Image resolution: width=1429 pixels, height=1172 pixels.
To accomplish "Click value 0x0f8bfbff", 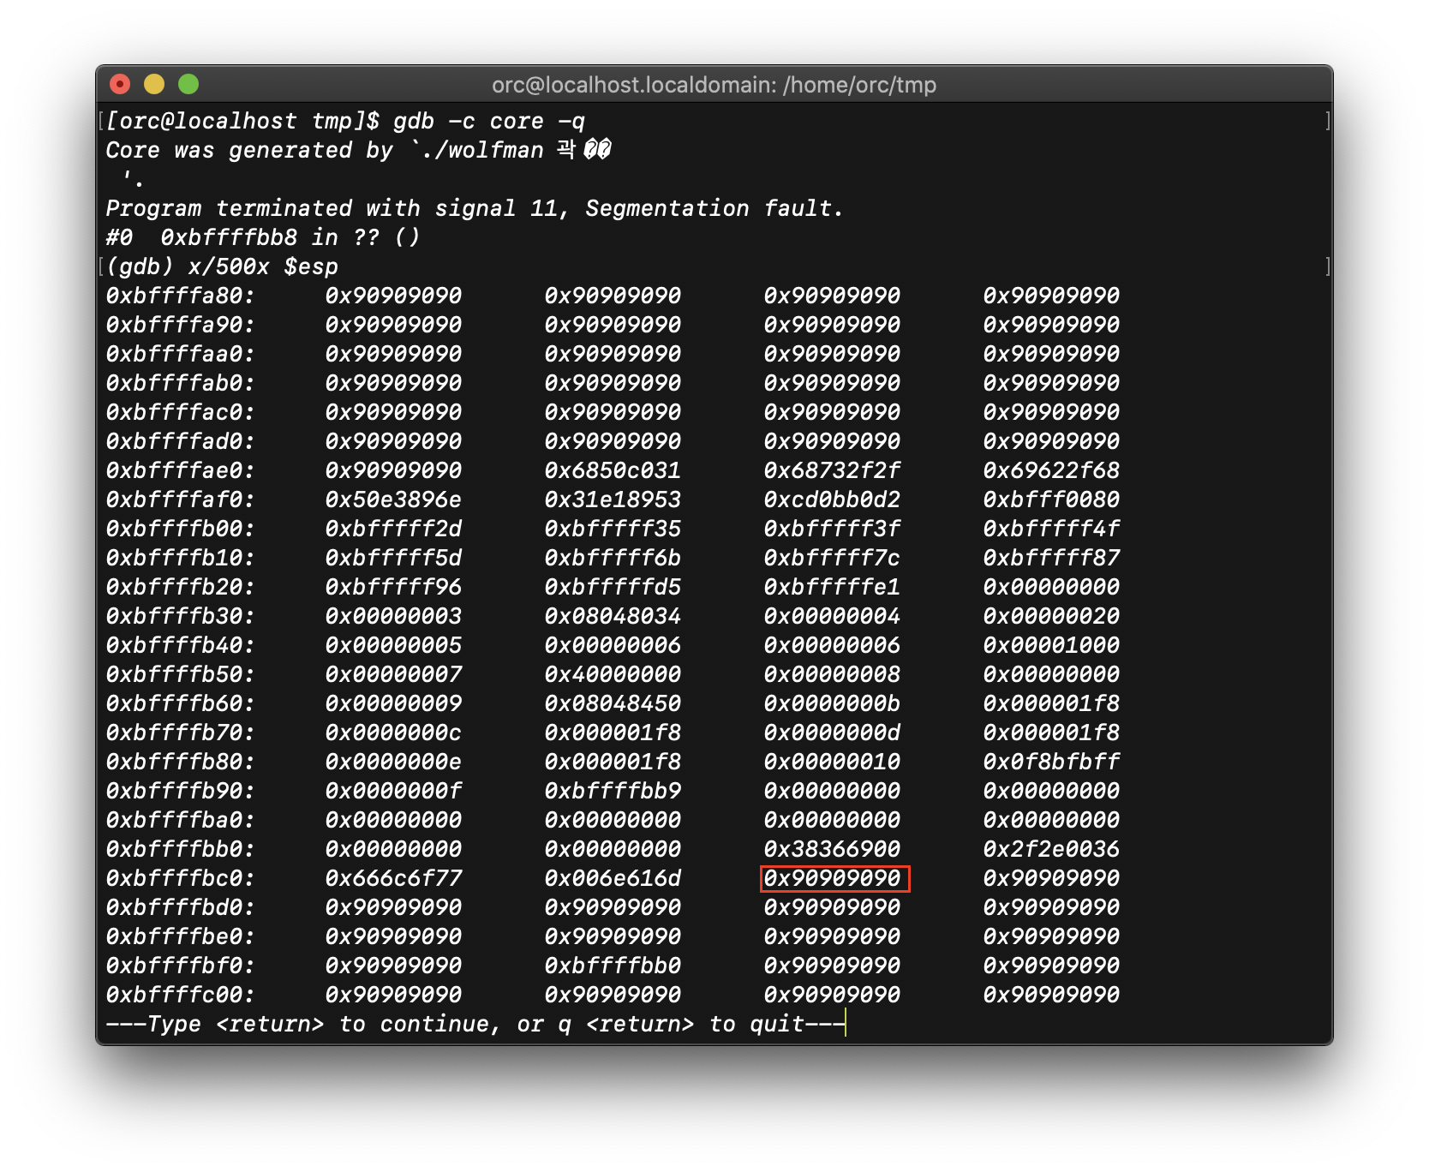I will click(1051, 762).
